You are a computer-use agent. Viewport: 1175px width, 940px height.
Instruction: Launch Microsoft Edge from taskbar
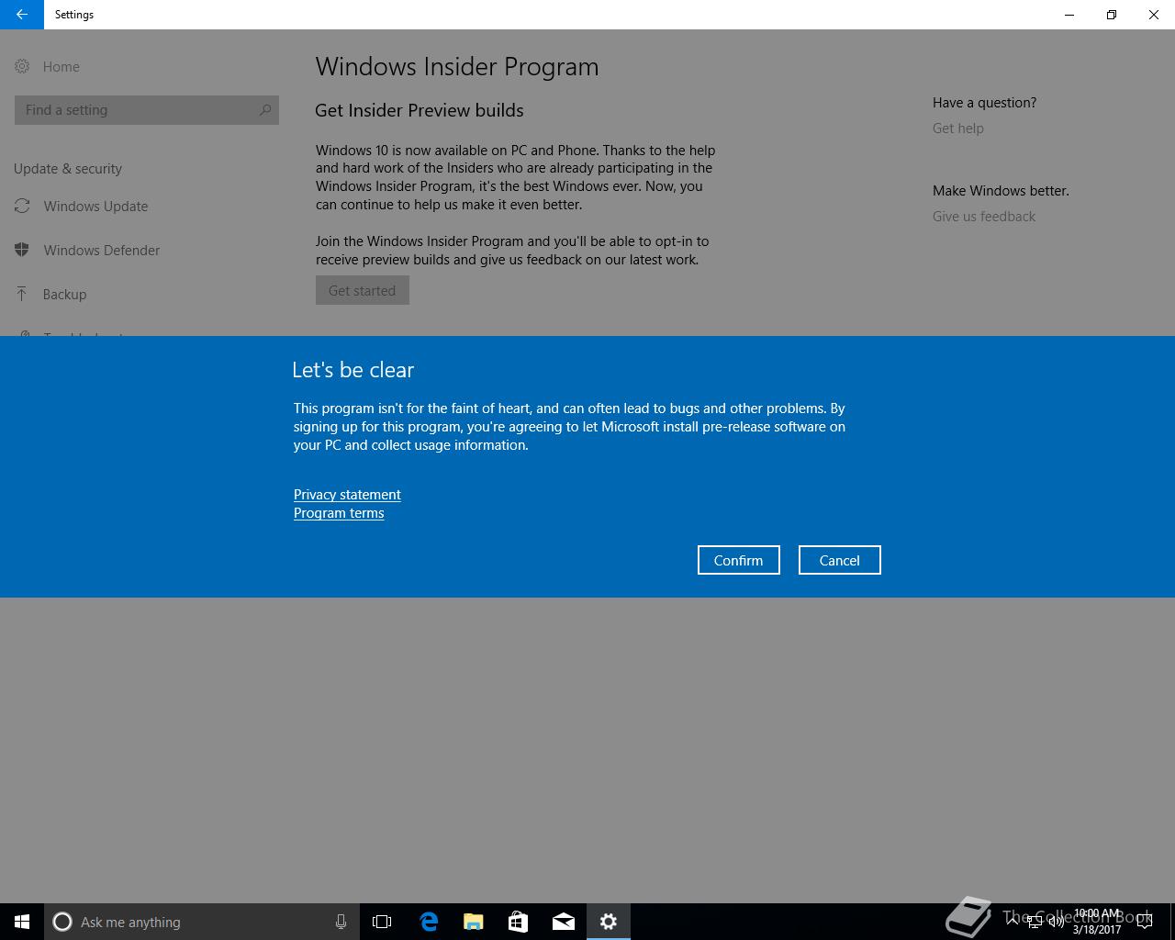(429, 922)
